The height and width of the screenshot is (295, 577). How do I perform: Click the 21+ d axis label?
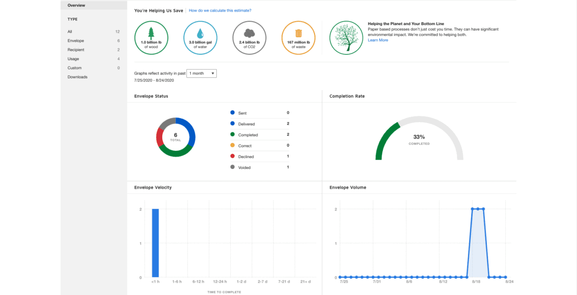point(305,282)
